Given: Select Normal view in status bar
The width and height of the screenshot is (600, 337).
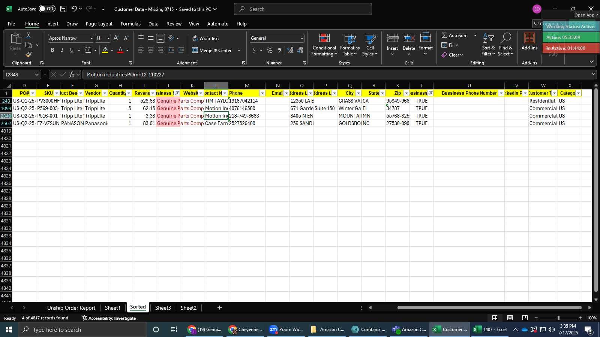Looking at the screenshot, I should click(x=495, y=318).
